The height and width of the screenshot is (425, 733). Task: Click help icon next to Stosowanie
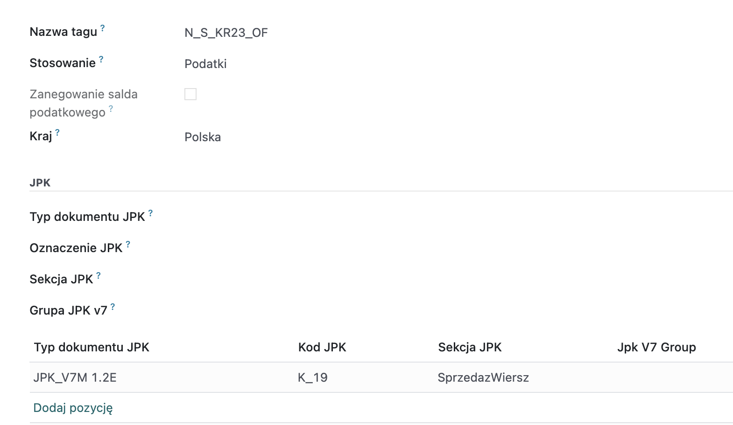coord(101,59)
